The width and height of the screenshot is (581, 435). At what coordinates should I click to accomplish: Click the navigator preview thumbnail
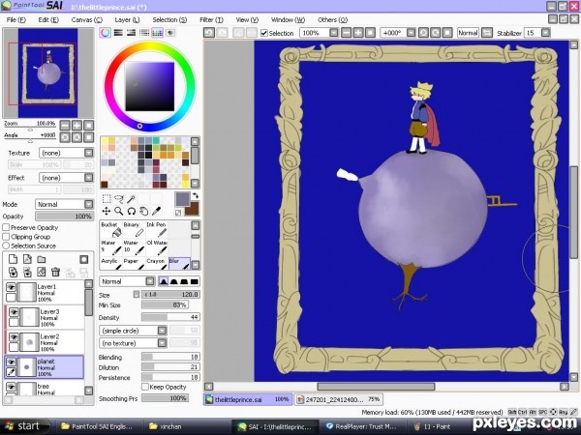pos(48,72)
